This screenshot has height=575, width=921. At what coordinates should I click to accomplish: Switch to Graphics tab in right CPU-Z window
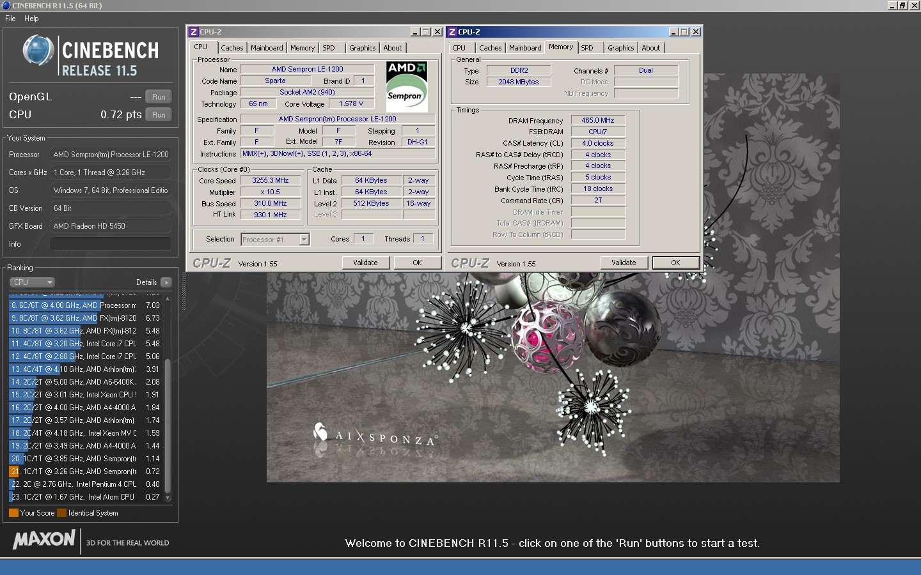[x=621, y=48]
